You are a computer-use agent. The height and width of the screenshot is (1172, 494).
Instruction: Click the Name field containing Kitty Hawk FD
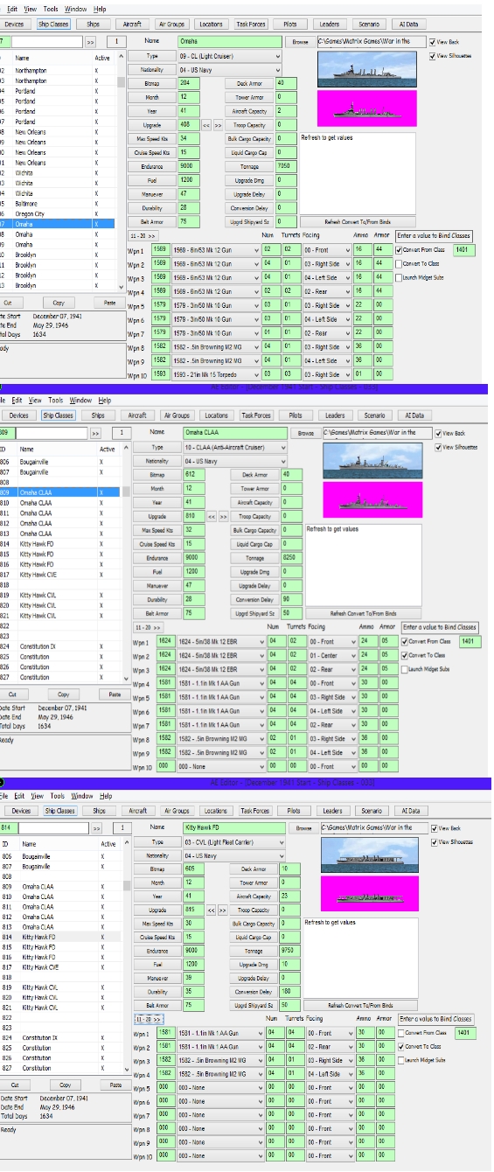point(233,827)
